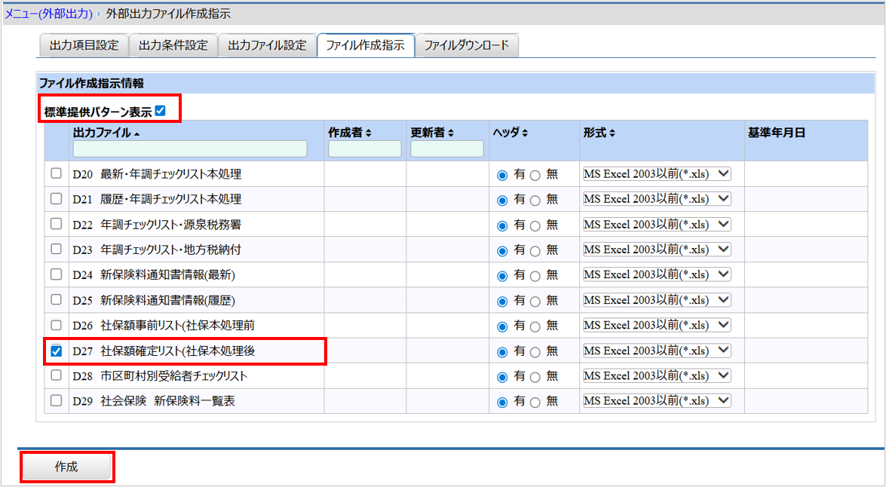Screen dimensions: 886x487
Task: Check the D21 履歴・年調チェックリスト本処理 row
Action: point(56,199)
